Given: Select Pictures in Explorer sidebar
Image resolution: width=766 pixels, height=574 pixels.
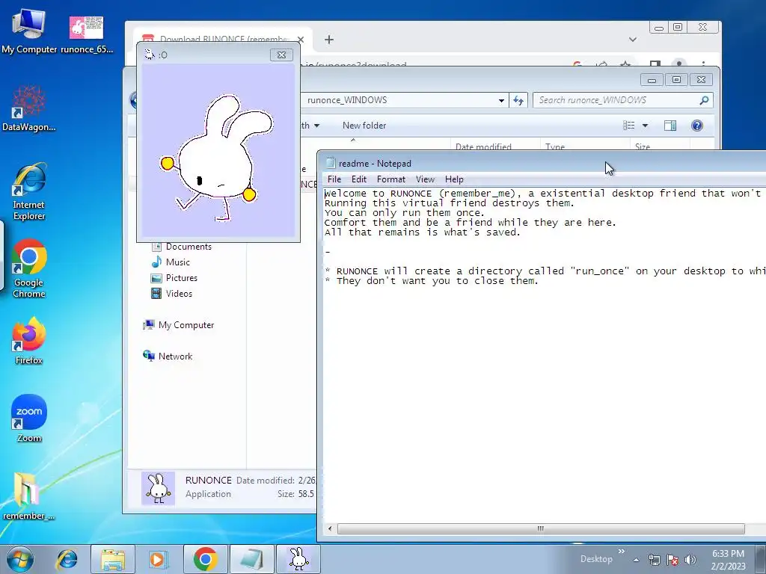Looking at the screenshot, I should tap(174, 278).
